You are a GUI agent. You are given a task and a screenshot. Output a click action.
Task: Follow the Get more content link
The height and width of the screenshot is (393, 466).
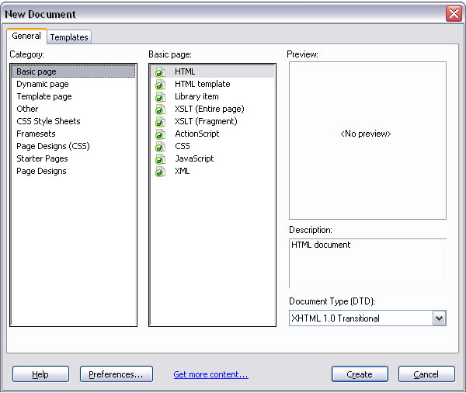pyautogui.click(x=210, y=374)
